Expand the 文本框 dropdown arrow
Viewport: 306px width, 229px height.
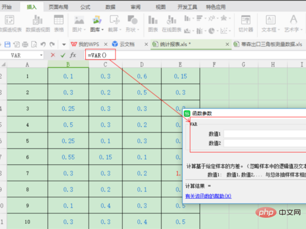(278, 30)
